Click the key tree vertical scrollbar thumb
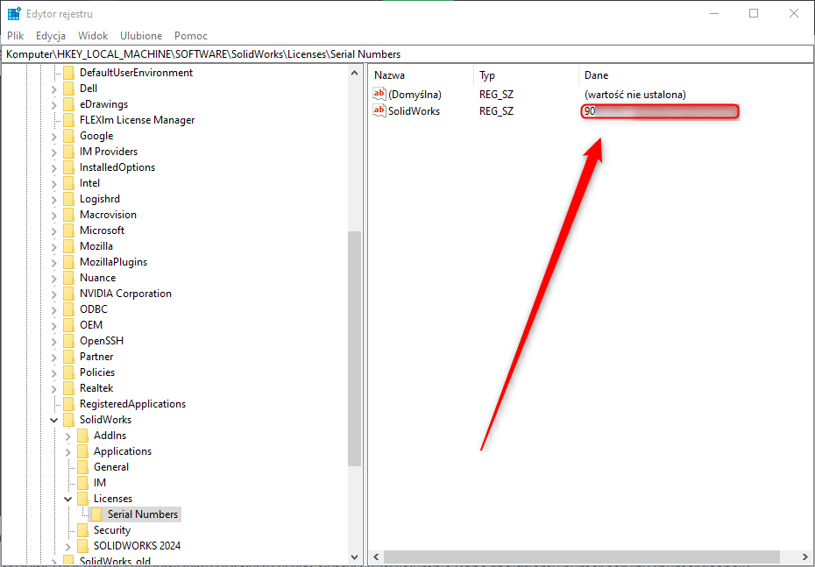This screenshot has height=567, width=815. [x=355, y=348]
